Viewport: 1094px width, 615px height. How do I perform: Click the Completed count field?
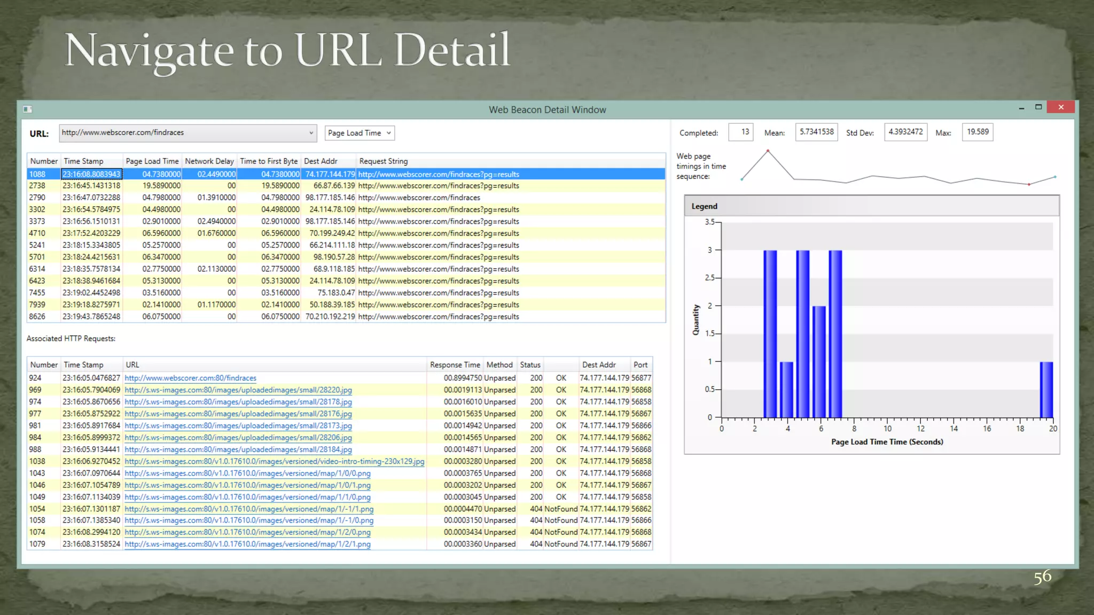click(x=740, y=132)
